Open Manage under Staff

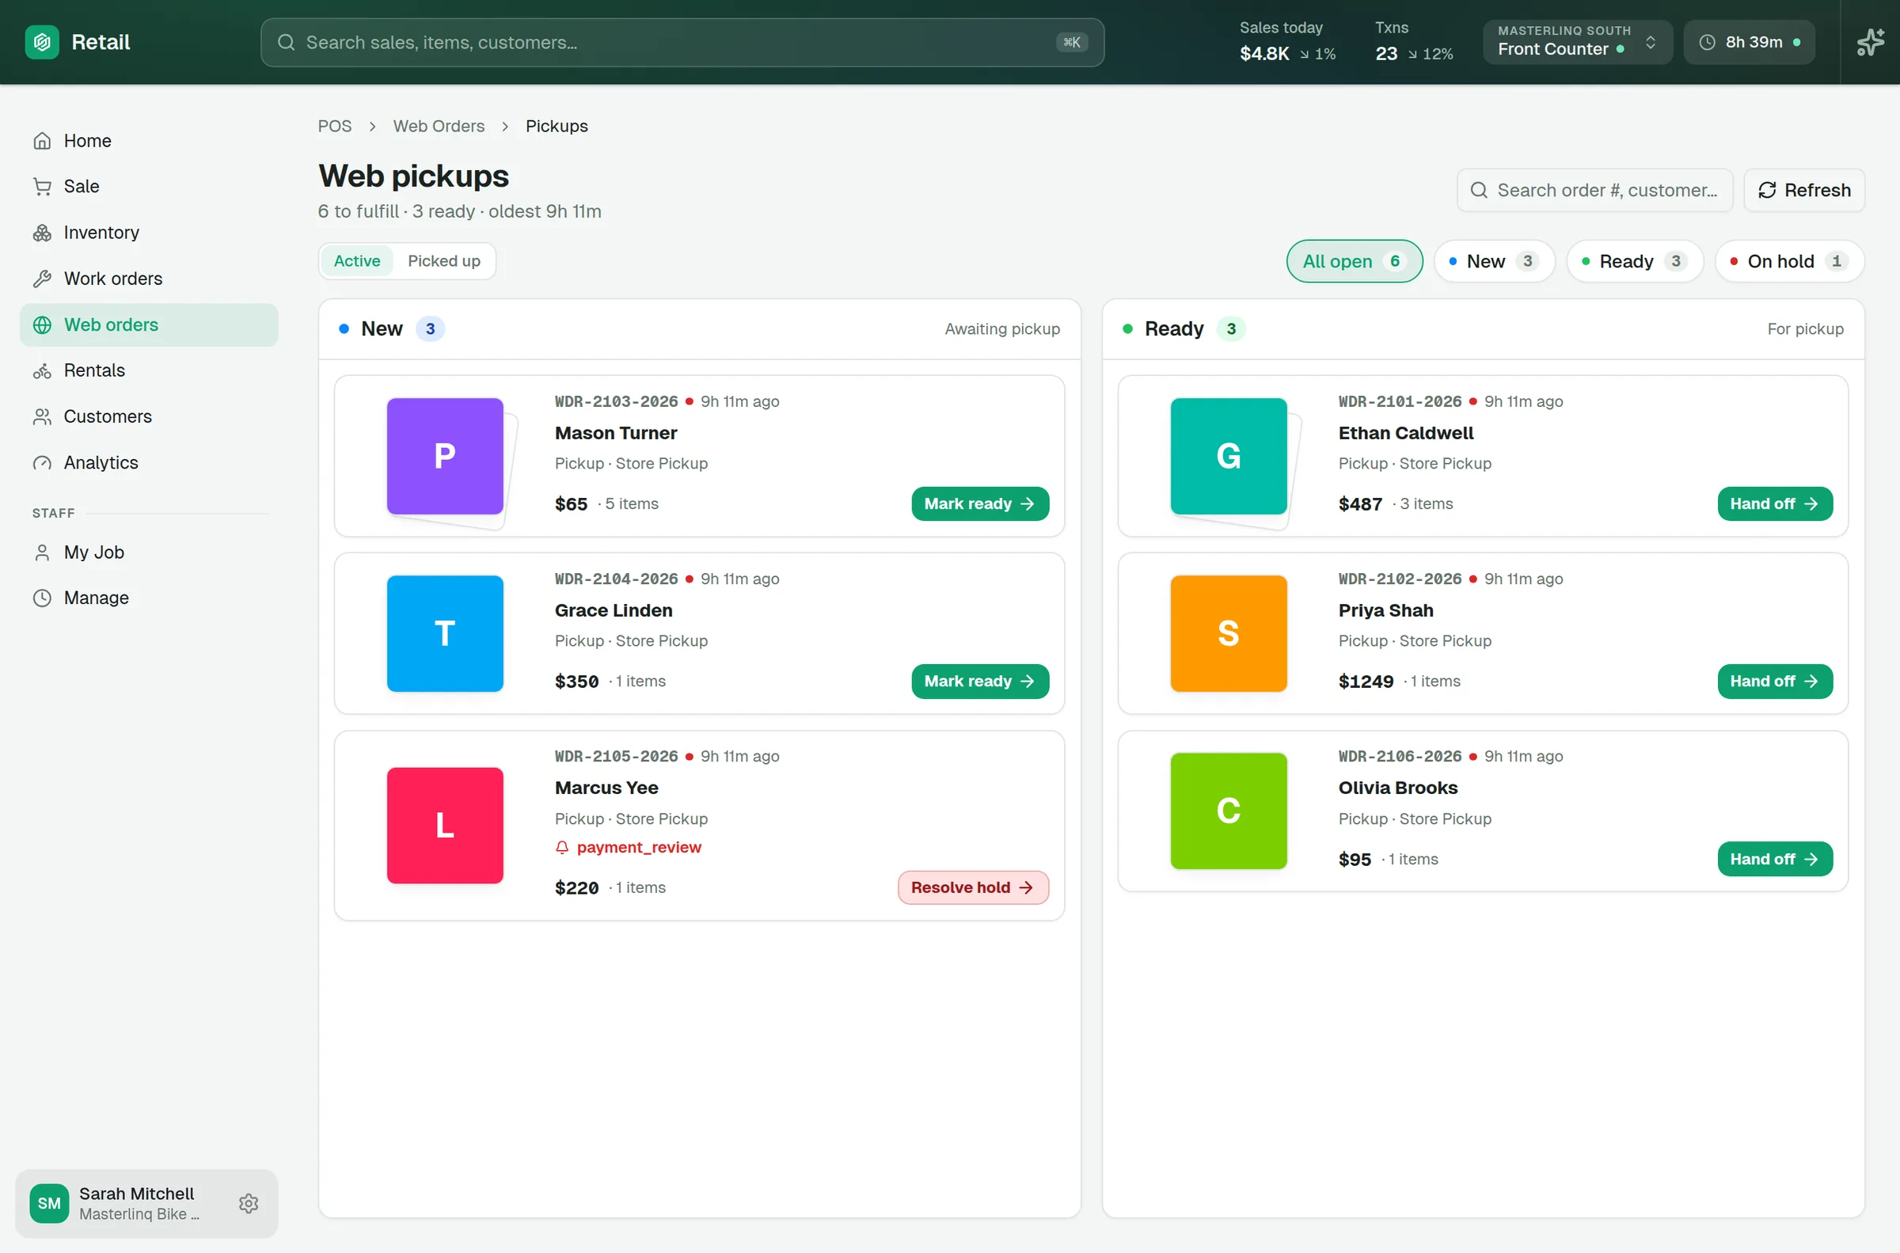pos(149,598)
